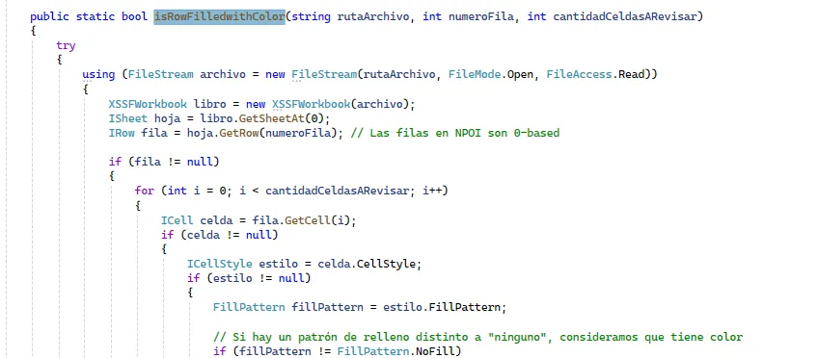Click 'estilo.FillPattern' property access

click(442, 307)
